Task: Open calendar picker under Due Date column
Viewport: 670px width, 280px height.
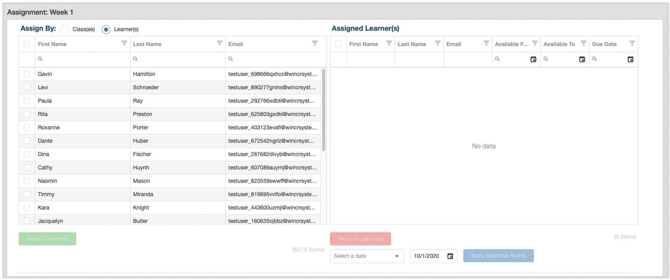Action: pyautogui.click(x=630, y=59)
